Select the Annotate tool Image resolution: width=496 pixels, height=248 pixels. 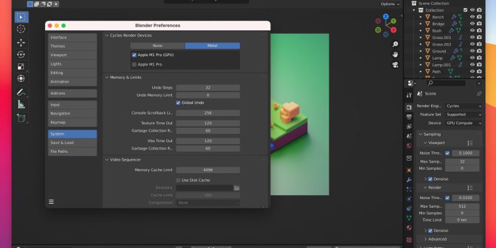tap(21, 93)
